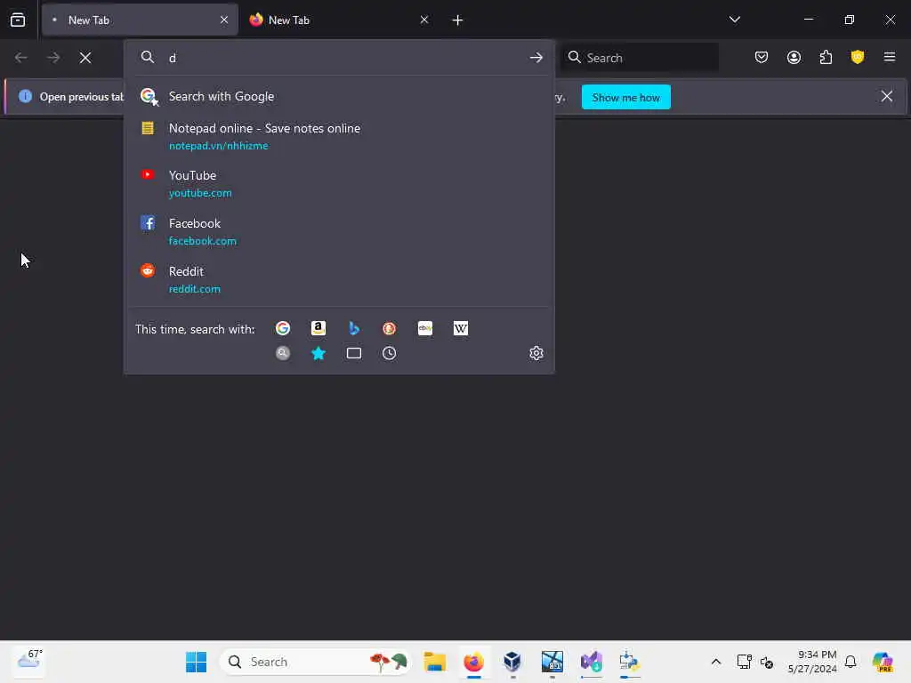Open search settings gear
The height and width of the screenshot is (683, 911).
(x=536, y=353)
